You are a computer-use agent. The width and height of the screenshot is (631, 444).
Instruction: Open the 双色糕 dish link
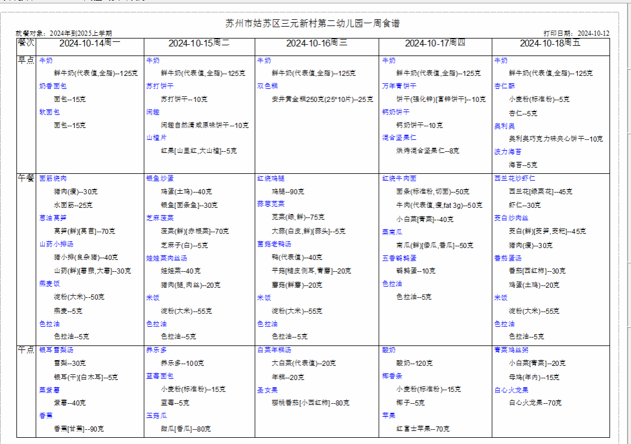click(x=267, y=86)
